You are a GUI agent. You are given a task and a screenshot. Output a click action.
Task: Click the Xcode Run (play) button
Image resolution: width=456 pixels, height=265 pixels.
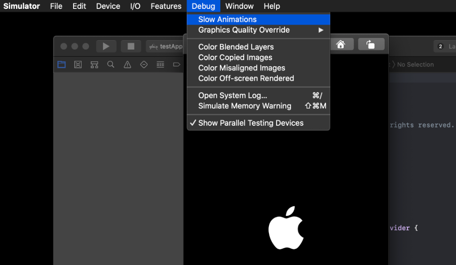click(x=106, y=46)
